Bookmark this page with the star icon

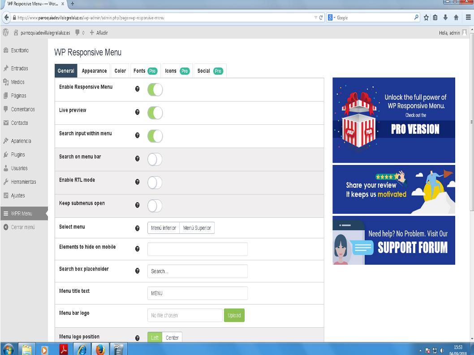[426, 17]
